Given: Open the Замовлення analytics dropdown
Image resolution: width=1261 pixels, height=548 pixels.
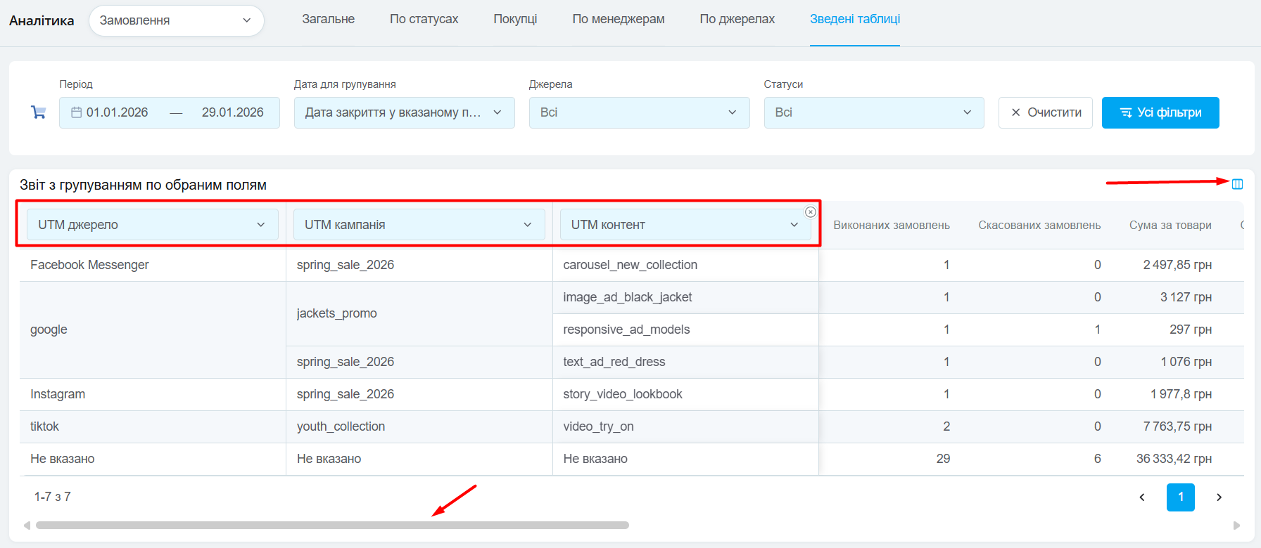Looking at the screenshot, I should click(176, 20).
